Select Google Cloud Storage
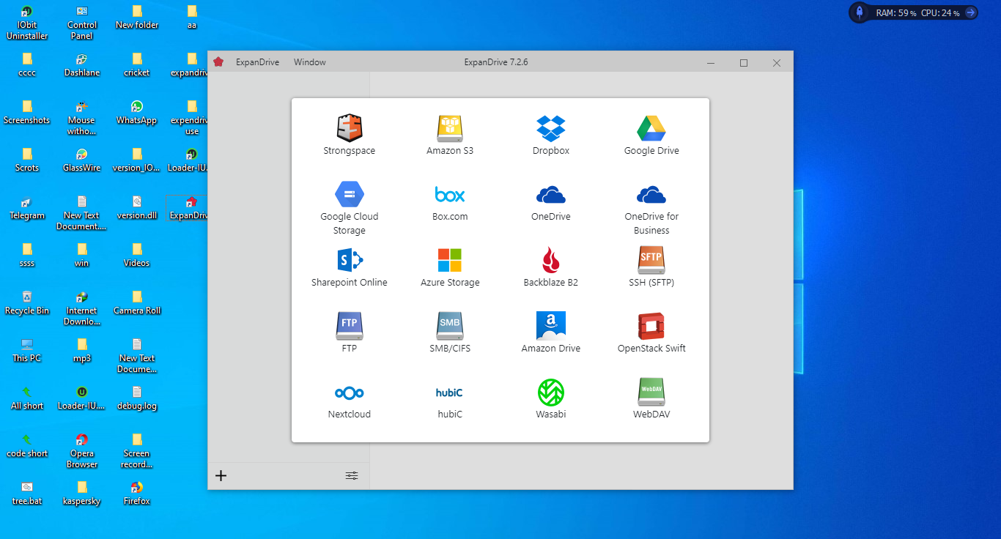The width and height of the screenshot is (1001, 539). pos(349,208)
